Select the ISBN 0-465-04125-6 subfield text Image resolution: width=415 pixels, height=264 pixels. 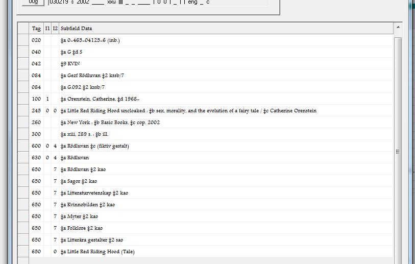[90, 40]
